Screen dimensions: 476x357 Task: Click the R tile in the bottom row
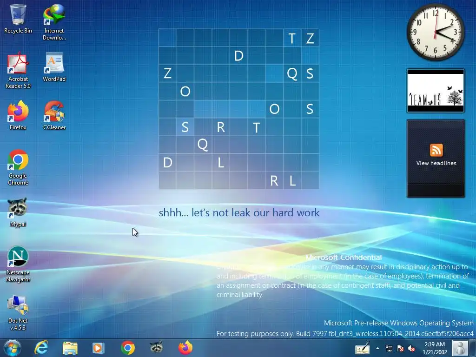coord(274,180)
